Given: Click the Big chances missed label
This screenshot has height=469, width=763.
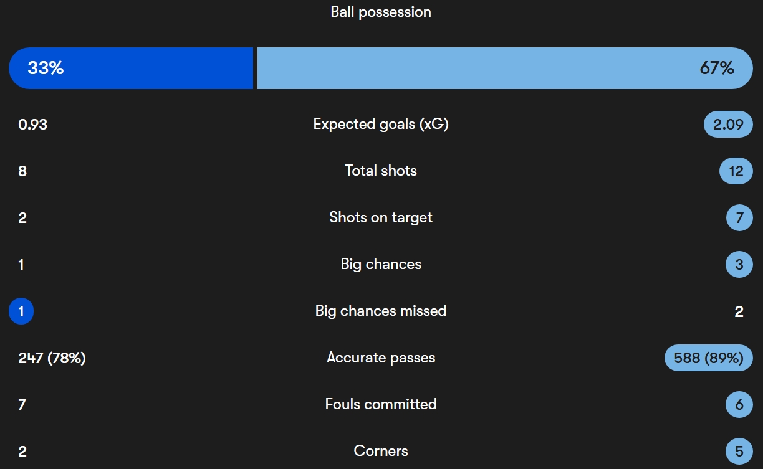Looking at the screenshot, I should 381,311.
